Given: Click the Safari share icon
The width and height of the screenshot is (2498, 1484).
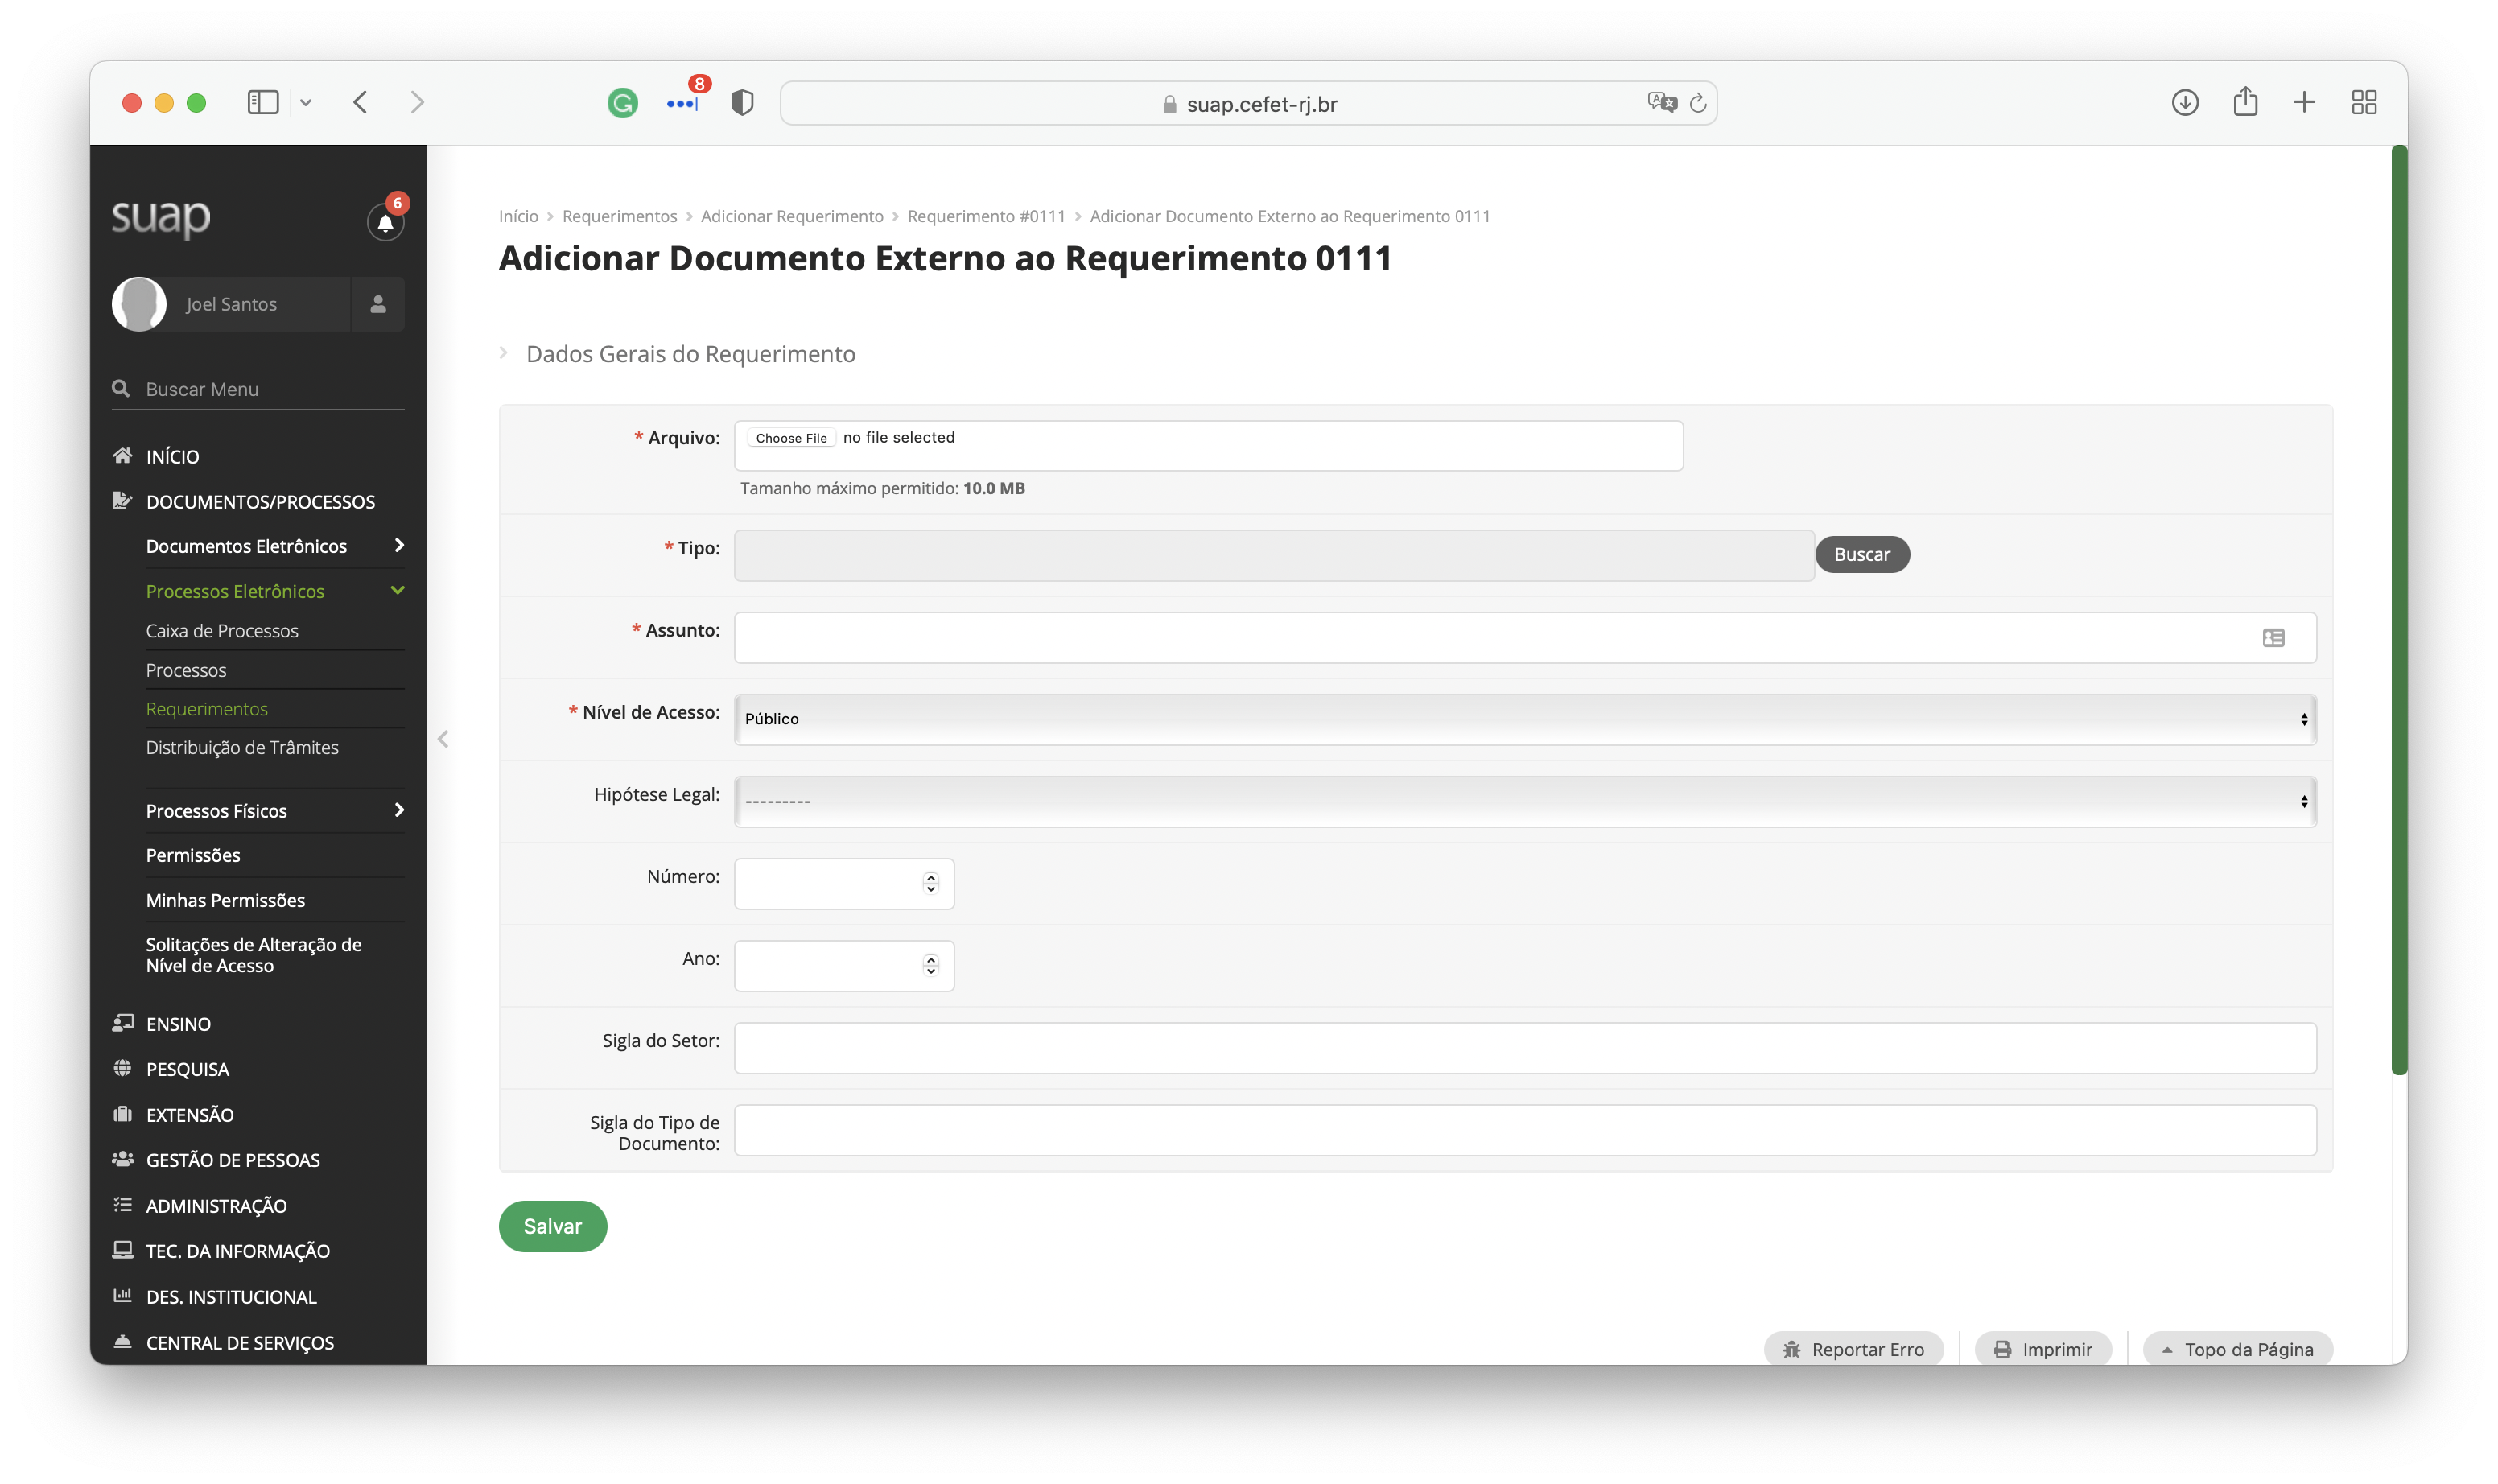Looking at the screenshot, I should [x=2245, y=101].
